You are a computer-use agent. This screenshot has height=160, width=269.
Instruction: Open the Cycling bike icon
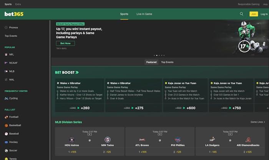coord(7,98)
